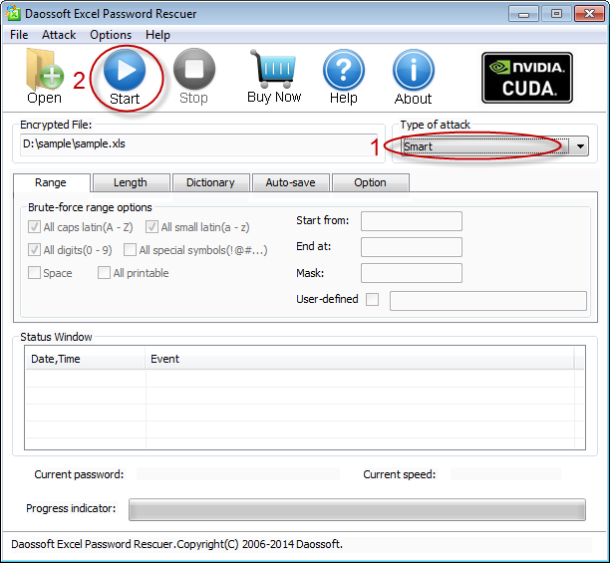Click the Event column header
This screenshot has width=610, height=563.
click(360, 359)
